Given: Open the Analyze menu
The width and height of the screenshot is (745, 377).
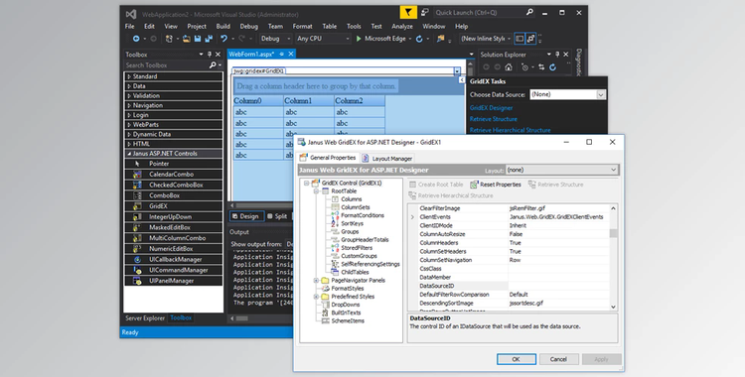Looking at the screenshot, I should click(402, 26).
